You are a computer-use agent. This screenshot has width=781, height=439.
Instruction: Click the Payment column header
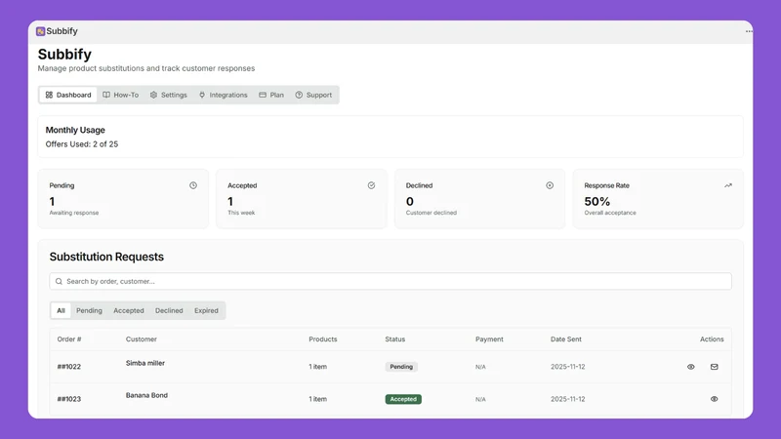[x=489, y=339]
